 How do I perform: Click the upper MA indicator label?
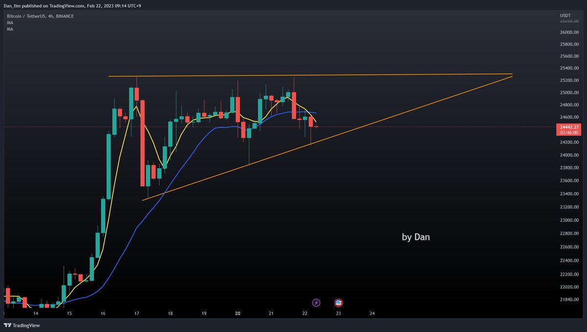pos(10,22)
